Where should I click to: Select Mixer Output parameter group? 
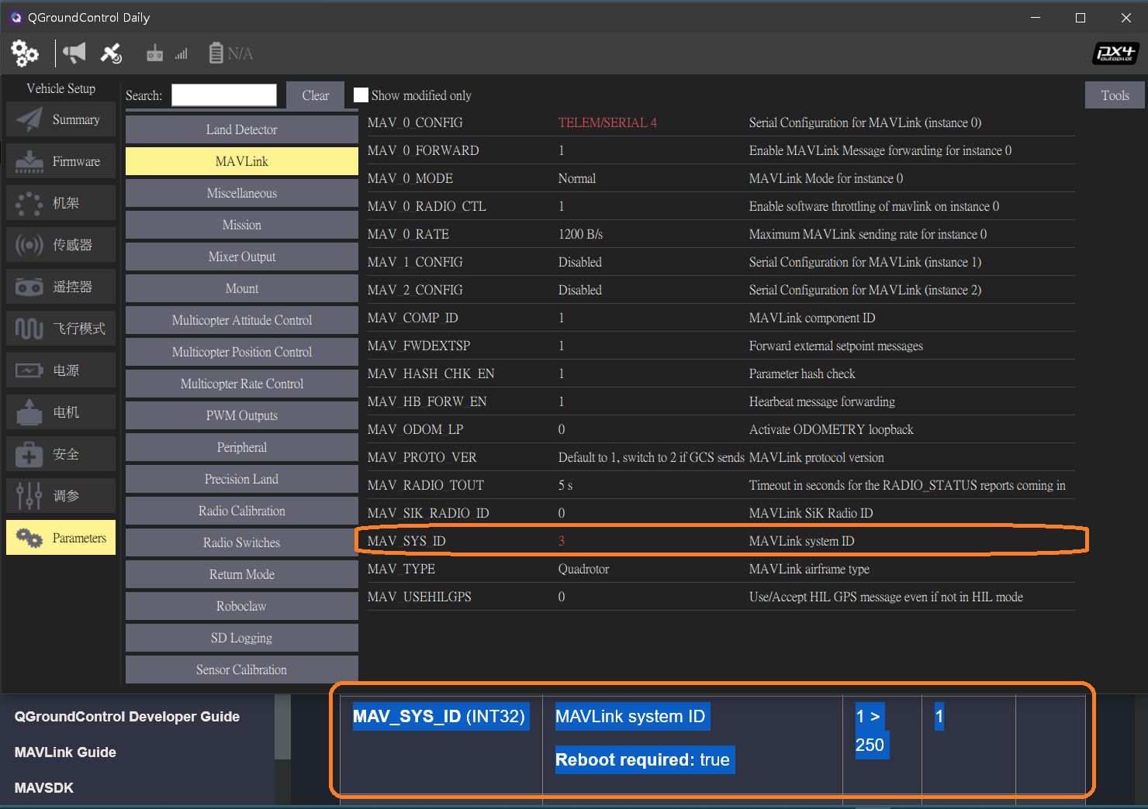tap(242, 256)
